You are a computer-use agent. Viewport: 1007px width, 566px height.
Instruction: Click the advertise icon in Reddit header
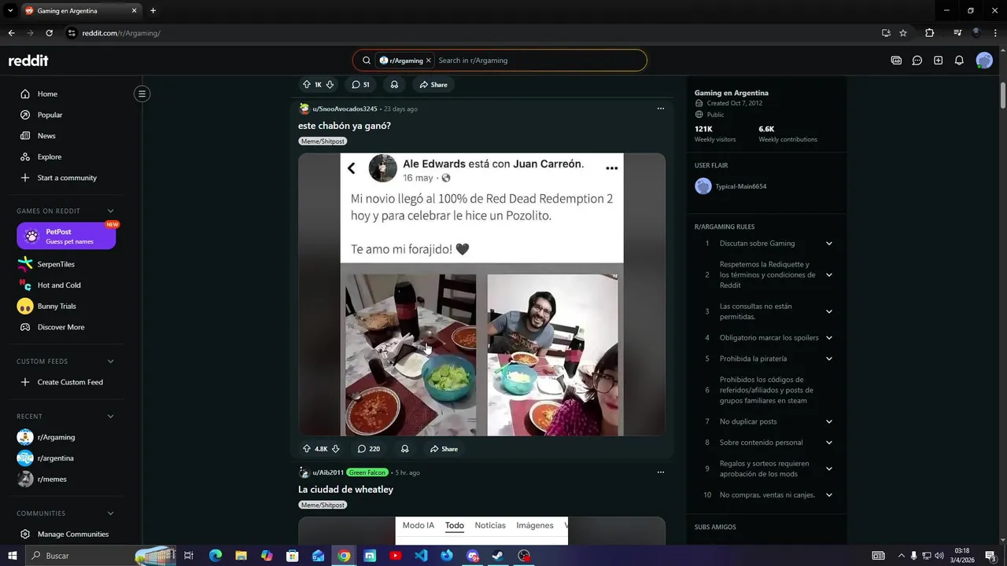coord(896,61)
